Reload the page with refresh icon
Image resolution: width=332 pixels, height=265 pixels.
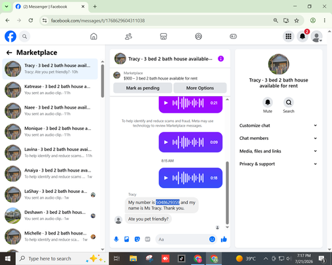[x=31, y=21]
